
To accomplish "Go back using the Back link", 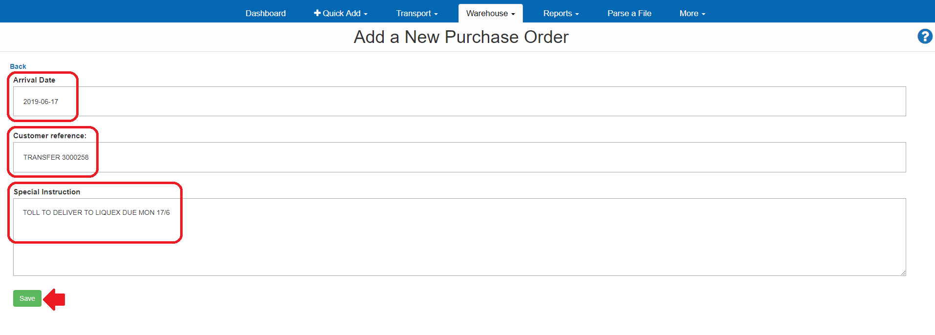I will (18, 66).
